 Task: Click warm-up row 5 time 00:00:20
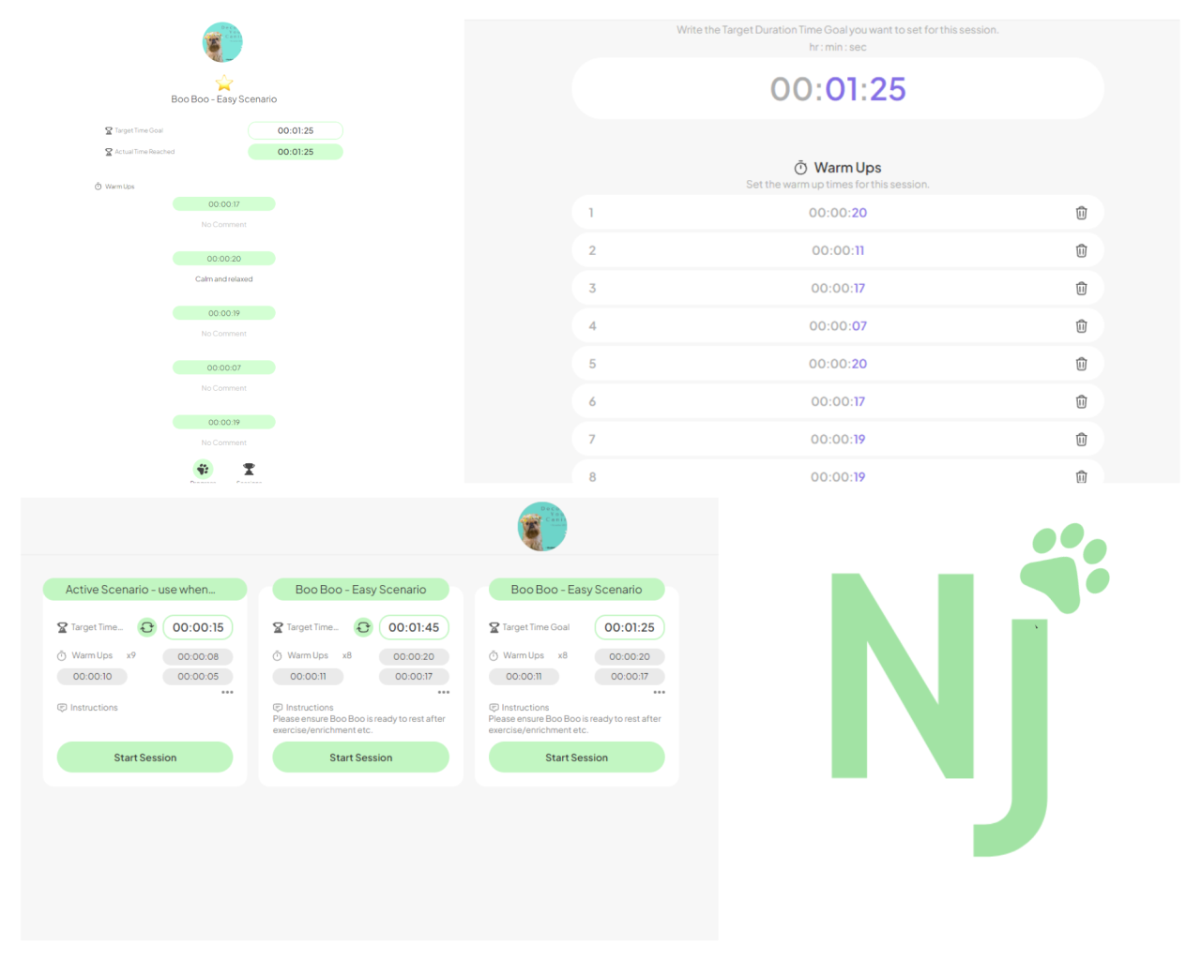[x=838, y=364]
